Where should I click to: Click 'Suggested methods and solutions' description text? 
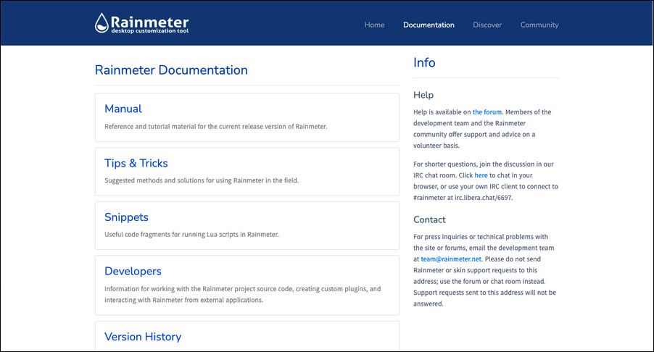[202, 180]
